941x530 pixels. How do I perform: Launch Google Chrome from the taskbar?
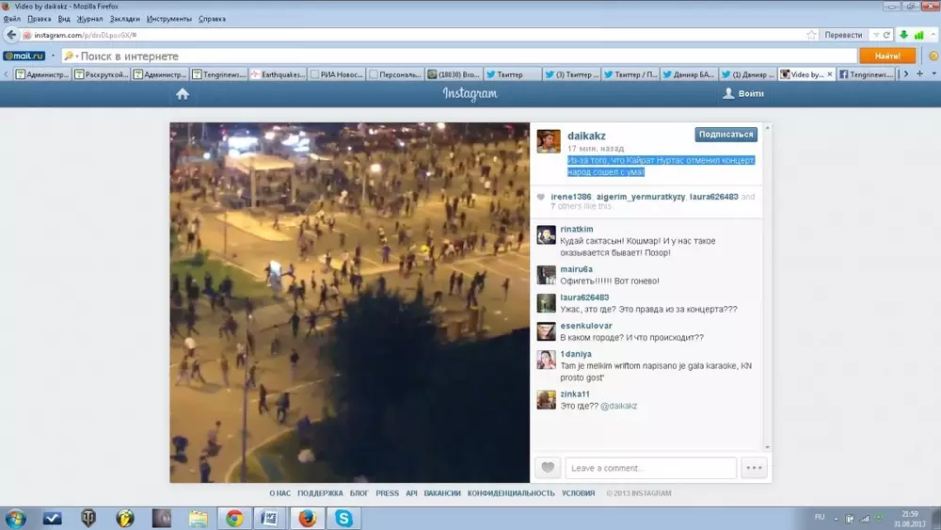tap(234, 518)
